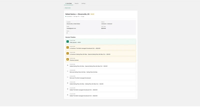Click plus icon for Added Ski Wax $24.95
Image resolution: width=200 pixels, height=112 pixels.
(67, 83)
